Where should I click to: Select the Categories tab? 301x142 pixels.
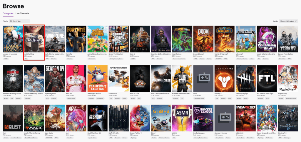point(8,13)
